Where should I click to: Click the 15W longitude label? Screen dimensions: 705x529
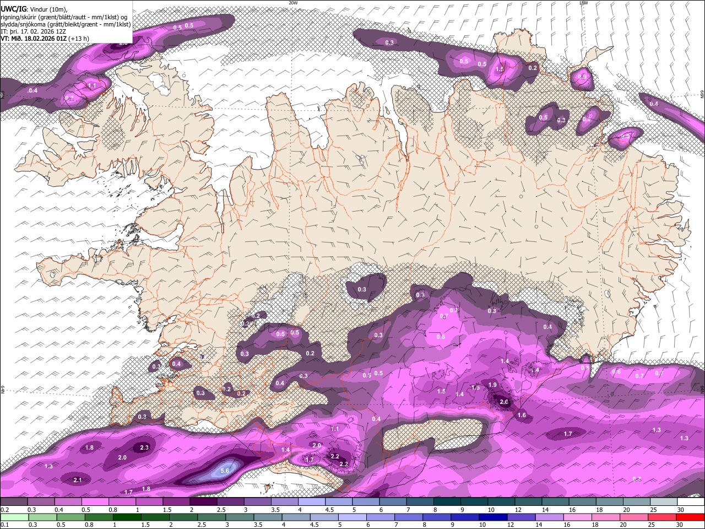(583, 3)
